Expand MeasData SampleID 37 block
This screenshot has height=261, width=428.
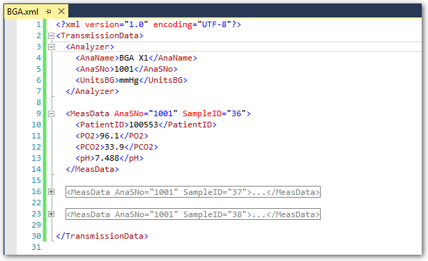[51, 192]
